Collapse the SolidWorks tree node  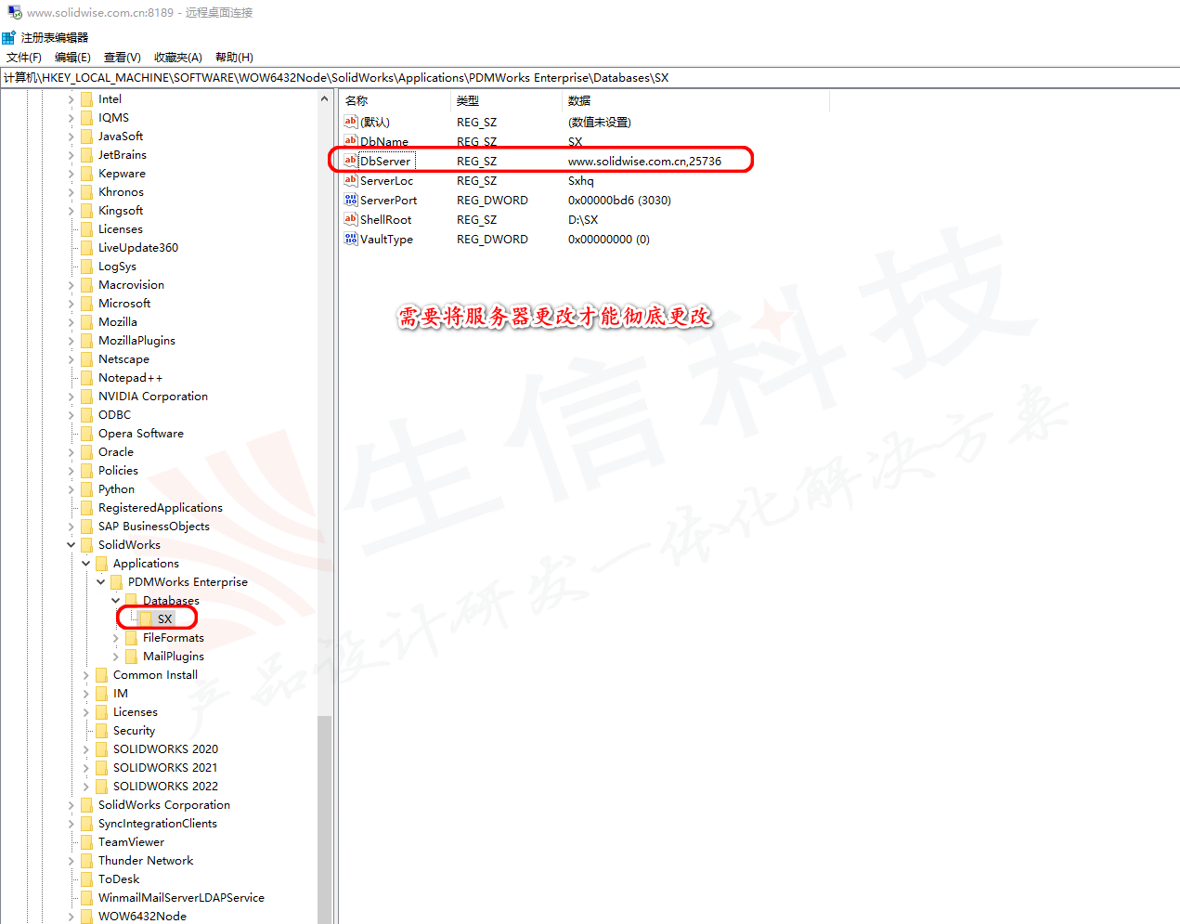(71, 545)
